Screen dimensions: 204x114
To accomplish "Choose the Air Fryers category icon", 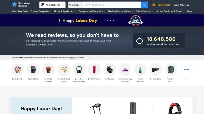I will point(110,69).
